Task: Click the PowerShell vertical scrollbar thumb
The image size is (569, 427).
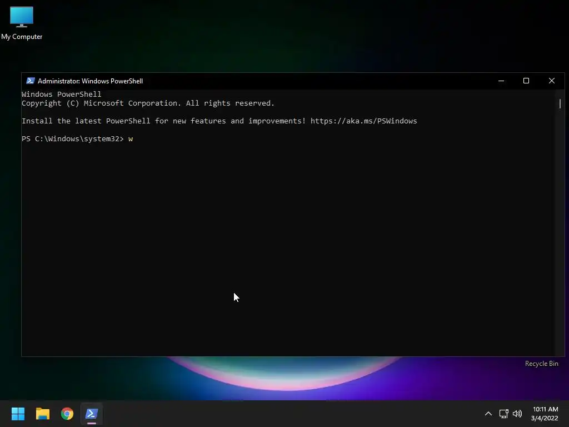Action: (x=560, y=103)
